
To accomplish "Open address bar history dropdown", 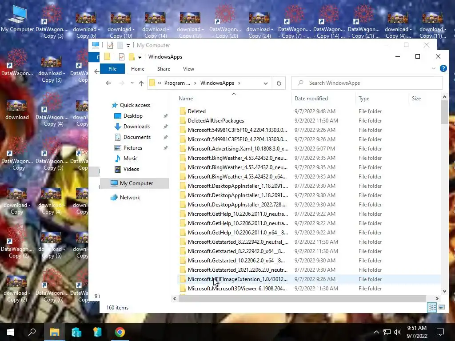I will click(266, 83).
